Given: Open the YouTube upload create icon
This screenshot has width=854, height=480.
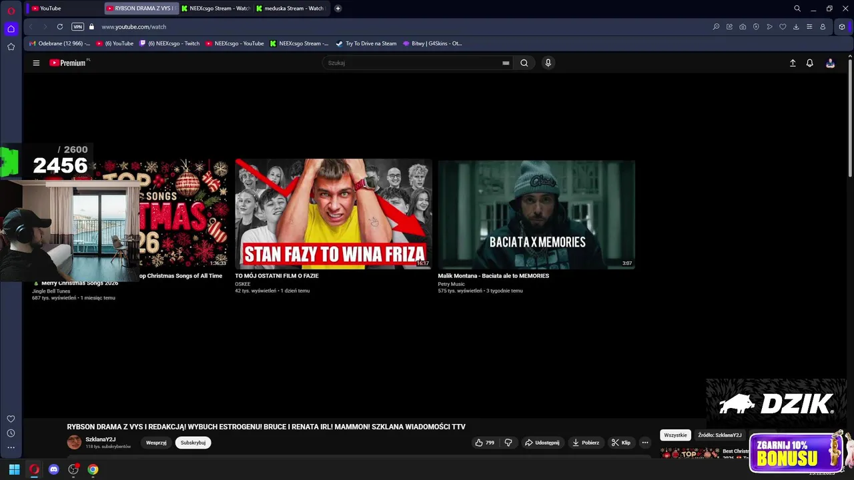Looking at the screenshot, I should coord(793,63).
